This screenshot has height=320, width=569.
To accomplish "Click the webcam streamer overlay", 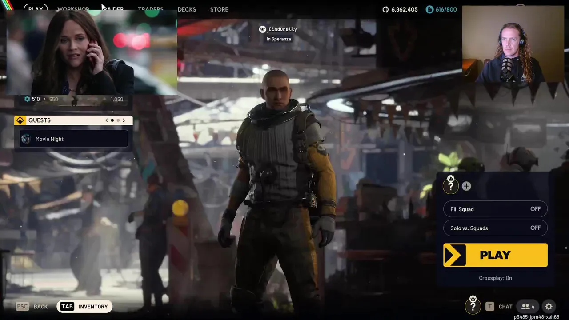I will click(513, 44).
